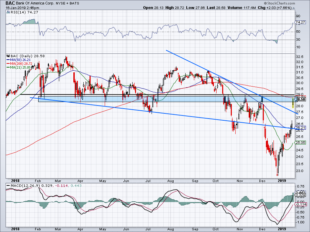Click the 90 level label on the RSI axis

tap(298, 16)
